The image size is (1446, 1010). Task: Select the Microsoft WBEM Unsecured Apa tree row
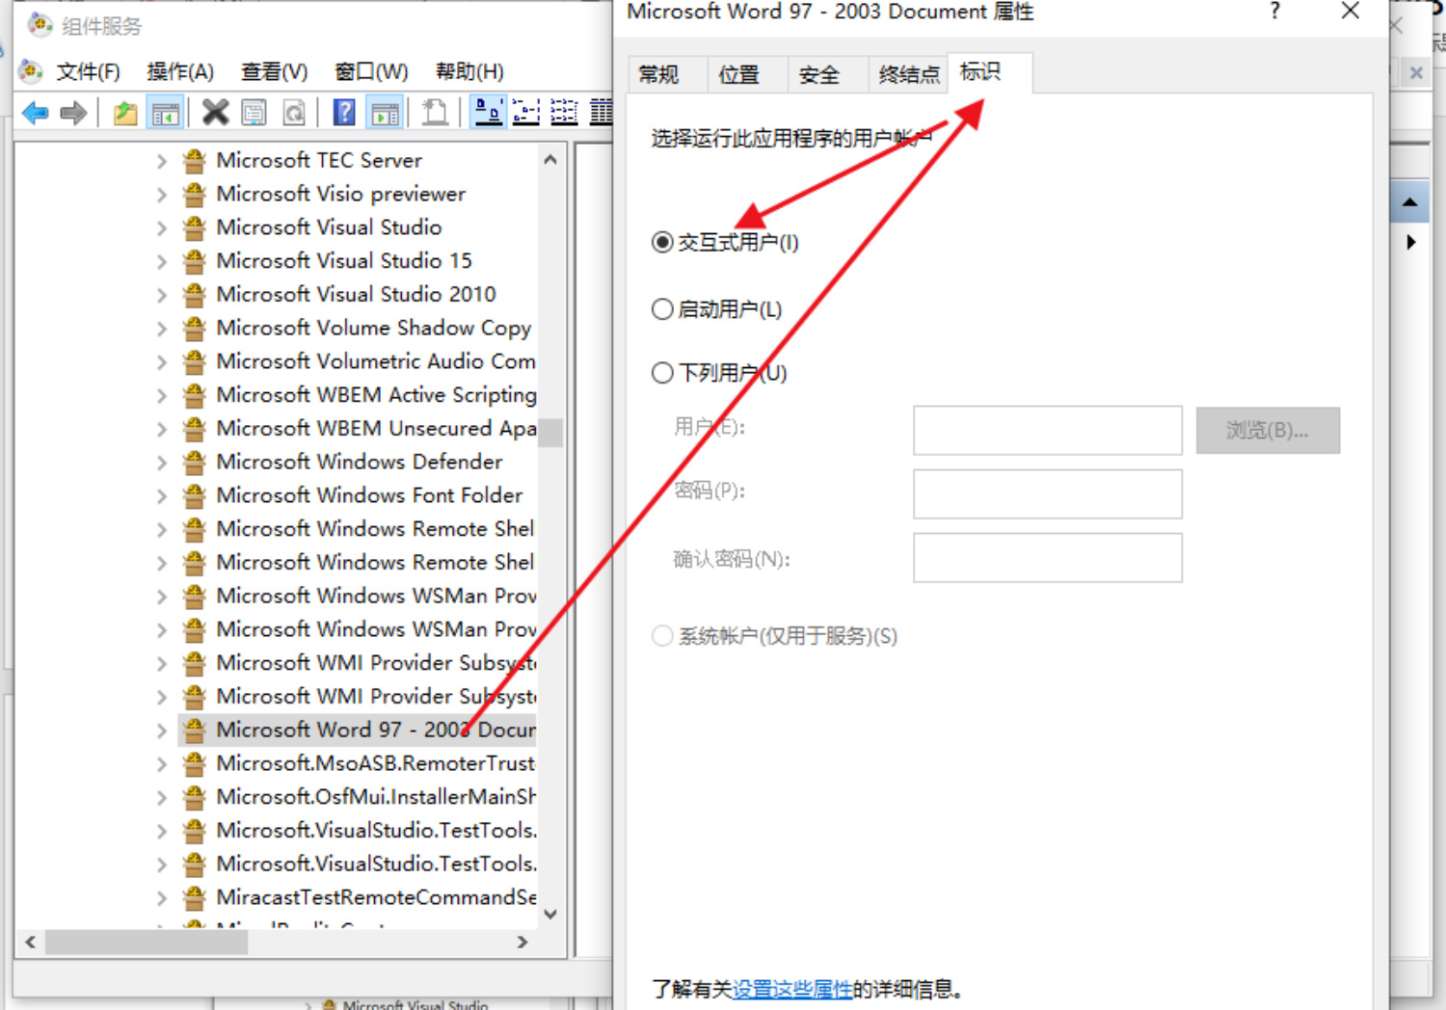tap(358, 429)
